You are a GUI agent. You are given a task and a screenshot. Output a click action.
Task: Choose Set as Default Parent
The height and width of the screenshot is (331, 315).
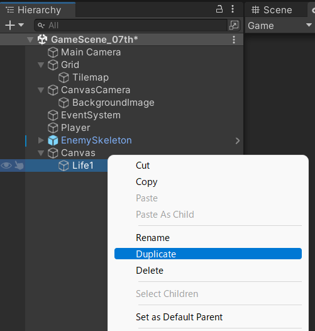(179, 317)
